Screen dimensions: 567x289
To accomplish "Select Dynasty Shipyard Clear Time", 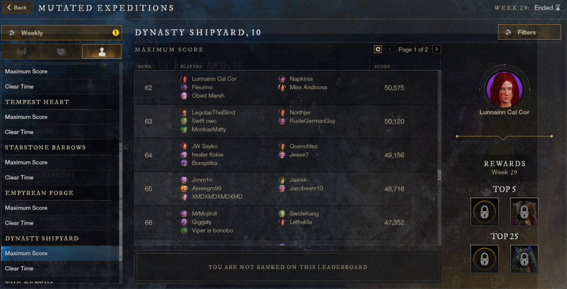I will 61,269.
